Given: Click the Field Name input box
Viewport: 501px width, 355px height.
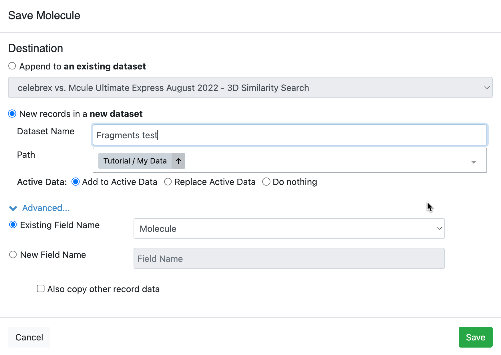Looking at the screenshot, I should click(289, 259).
